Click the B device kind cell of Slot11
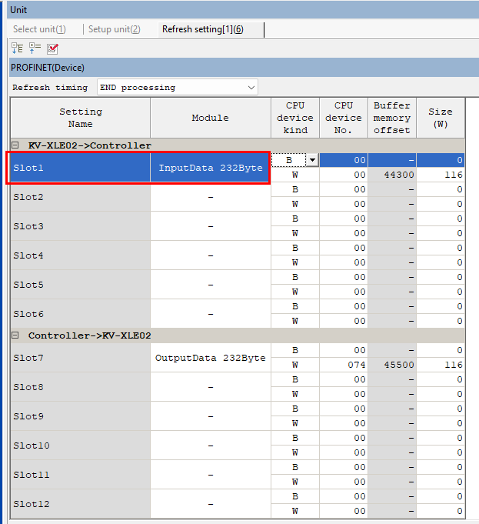Screen dimensions: 479x524 pos(295,467)
